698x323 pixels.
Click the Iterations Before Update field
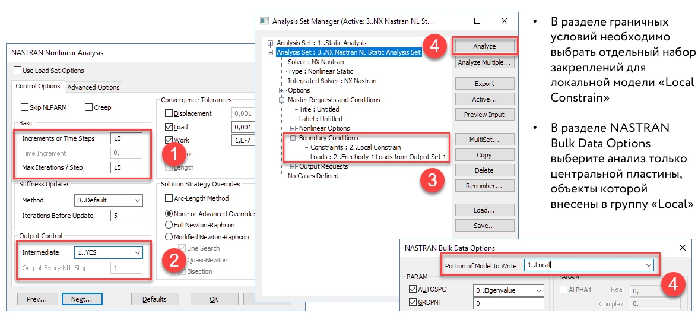[126, 216]
